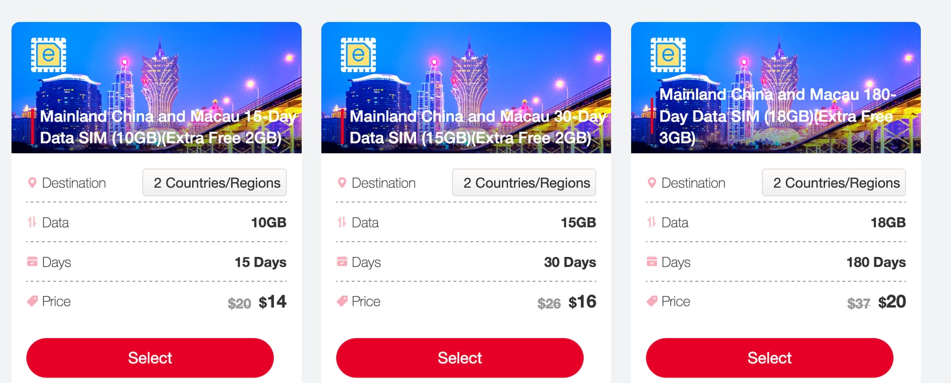This screenshot has height=383, width=951.
Task: Select the $20 180-Day data SIM plan
Action: pos(769,358)
